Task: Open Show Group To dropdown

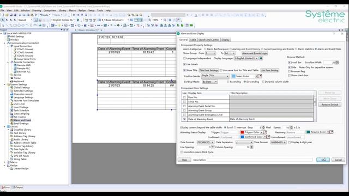Action: click(x=230, y=53)
